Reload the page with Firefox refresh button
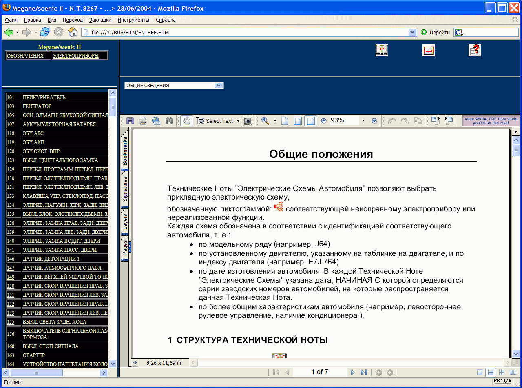 (45, 32)
